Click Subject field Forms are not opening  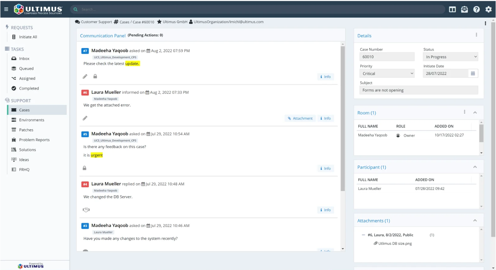click(x=419, y=90)
